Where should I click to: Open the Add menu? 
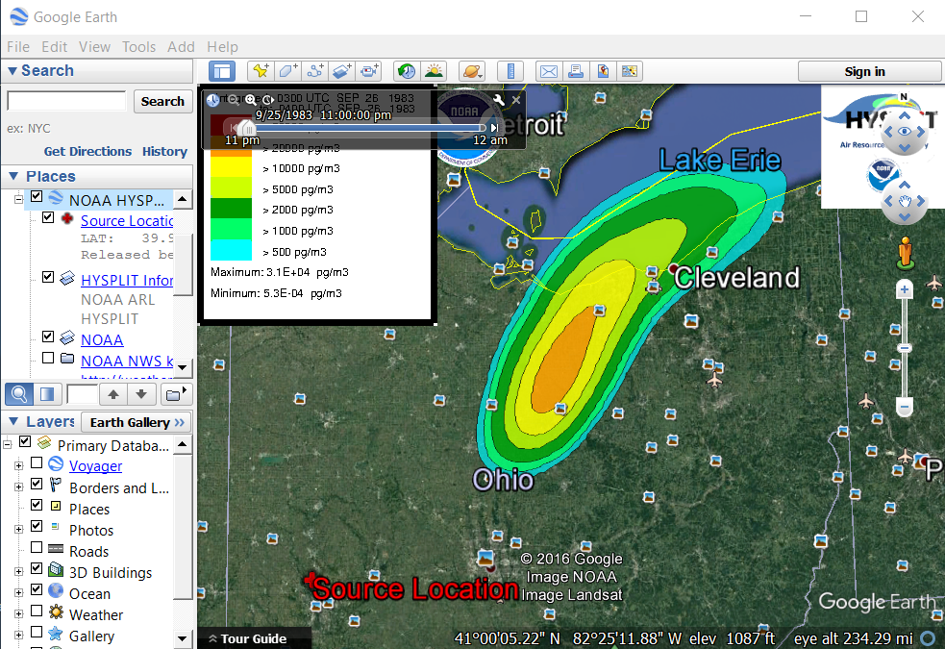pos(181,47)
